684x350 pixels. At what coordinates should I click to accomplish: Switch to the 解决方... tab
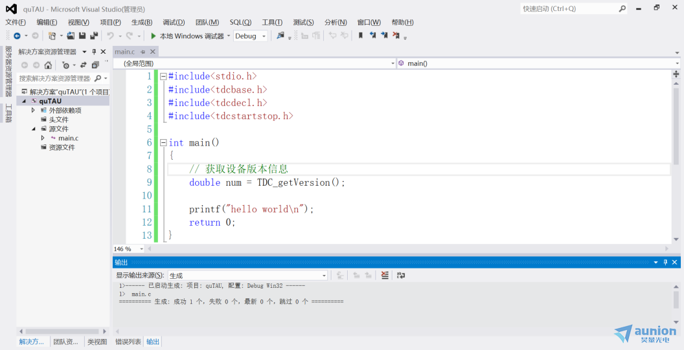click(31, 342)
